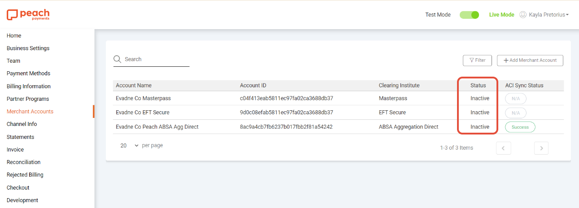This screenshot has height=208, width=579.
Task: Open Checkout in the sidebar
Action: (18, 187)
